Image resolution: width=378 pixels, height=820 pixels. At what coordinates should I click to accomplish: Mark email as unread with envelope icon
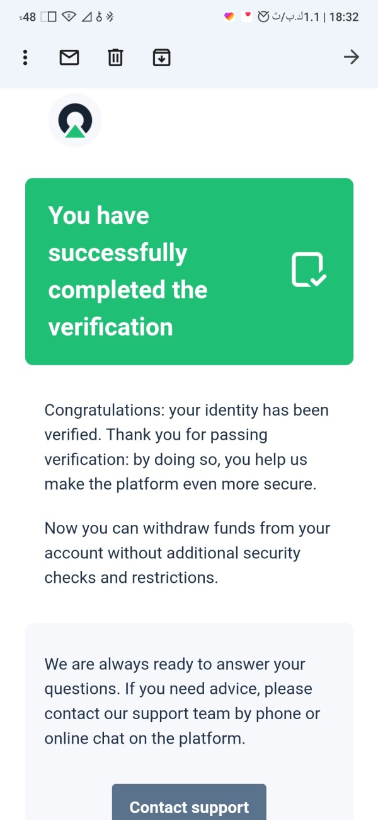pos(69,58)
